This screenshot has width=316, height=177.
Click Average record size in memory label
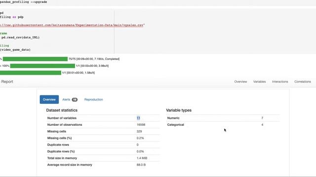[x=70, y=165]
